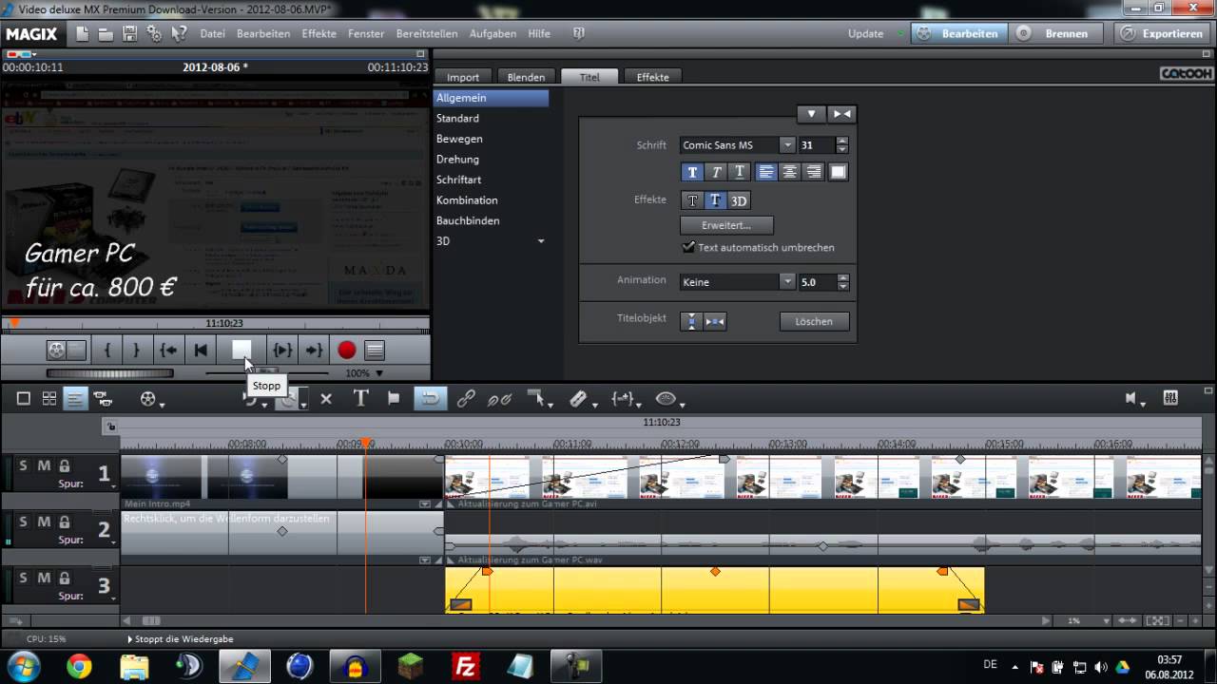Open the Schrift font dropdown
This screenshot has height=684, width=1217.
pyautogui.click(x=786, y=145)
